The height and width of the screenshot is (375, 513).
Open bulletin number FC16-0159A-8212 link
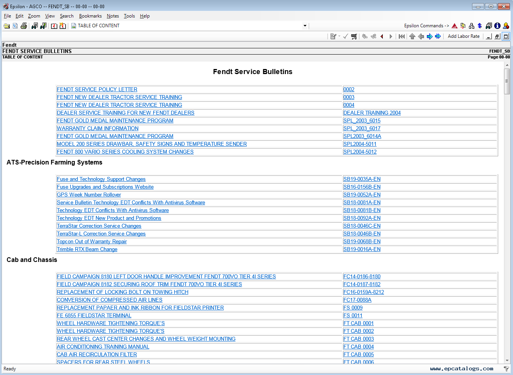tap(364, 292)
